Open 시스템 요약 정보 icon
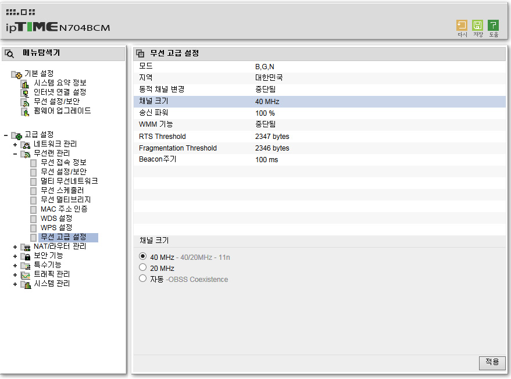 click(26, 83)
